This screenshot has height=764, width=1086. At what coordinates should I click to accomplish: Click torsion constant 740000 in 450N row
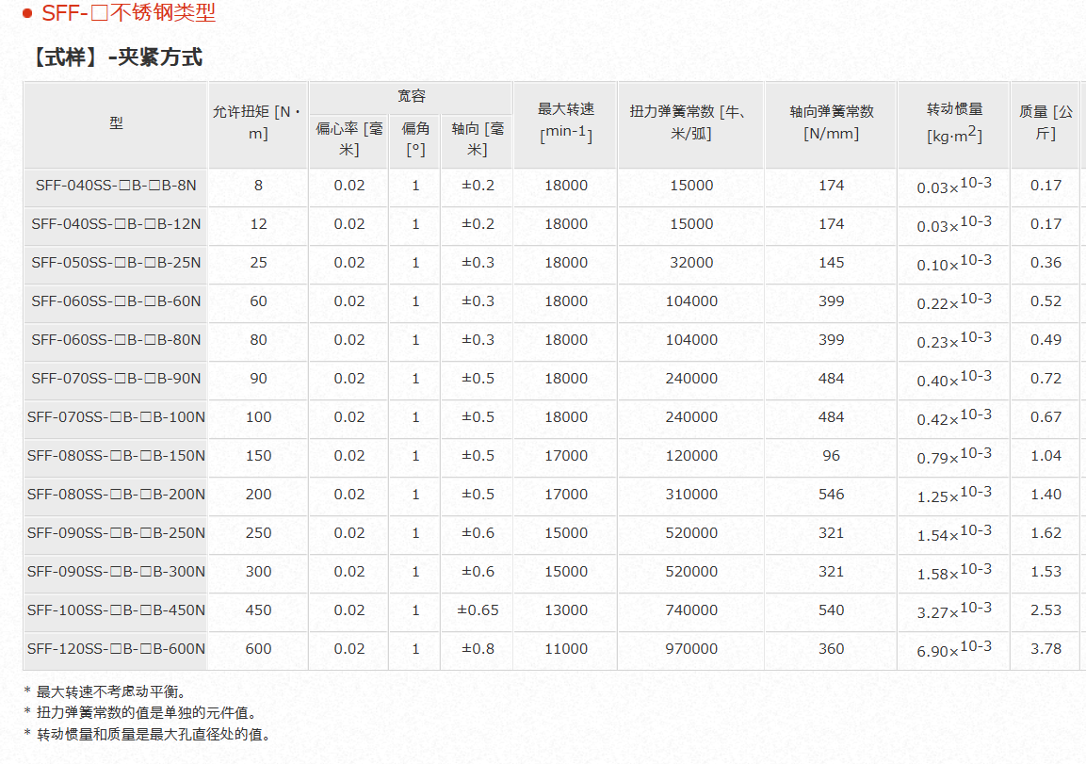pyautogui.click(x=691, y=610)
